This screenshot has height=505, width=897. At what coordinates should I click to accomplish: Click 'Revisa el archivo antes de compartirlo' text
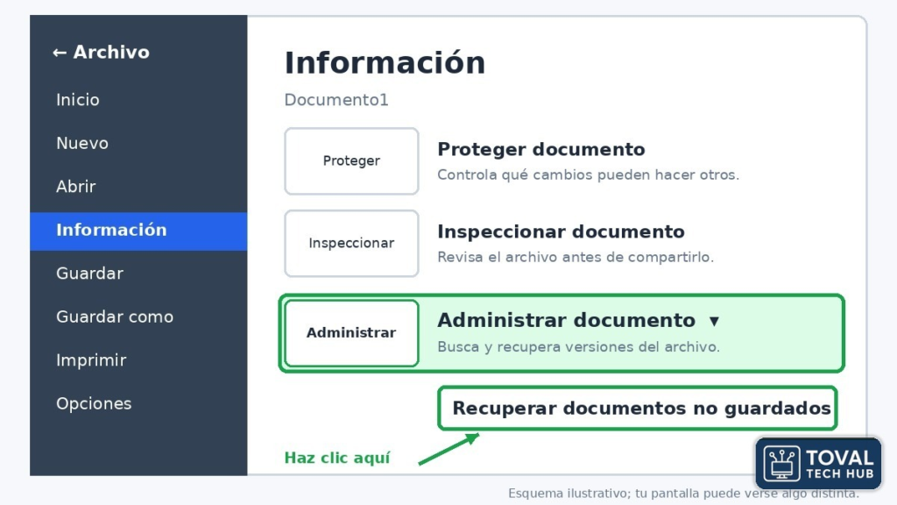pos(576,258)
